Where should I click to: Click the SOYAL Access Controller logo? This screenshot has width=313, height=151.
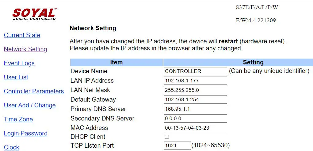tap(34, 14)
